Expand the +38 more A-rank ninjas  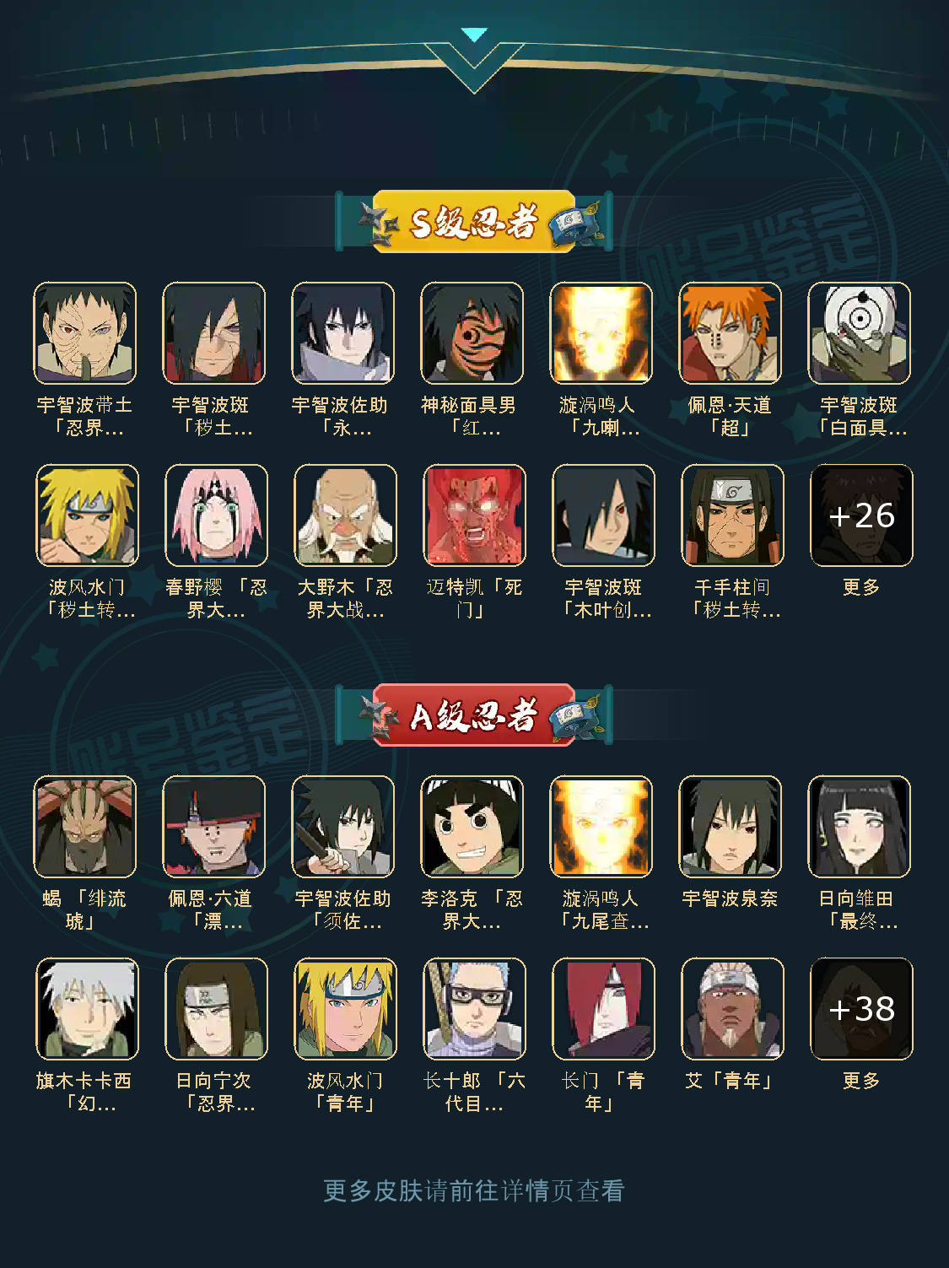pos(861,1009)
